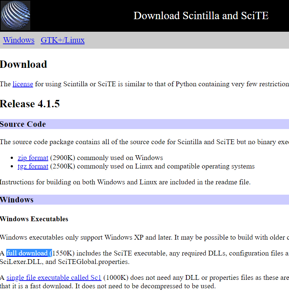The height and width of the screenshot is (299, 289).
Task: Click the Release 4.1.5 heading
Action: (30, 104)
